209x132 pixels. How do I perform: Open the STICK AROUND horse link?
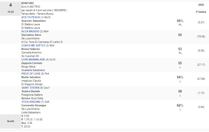click(31, 102)
